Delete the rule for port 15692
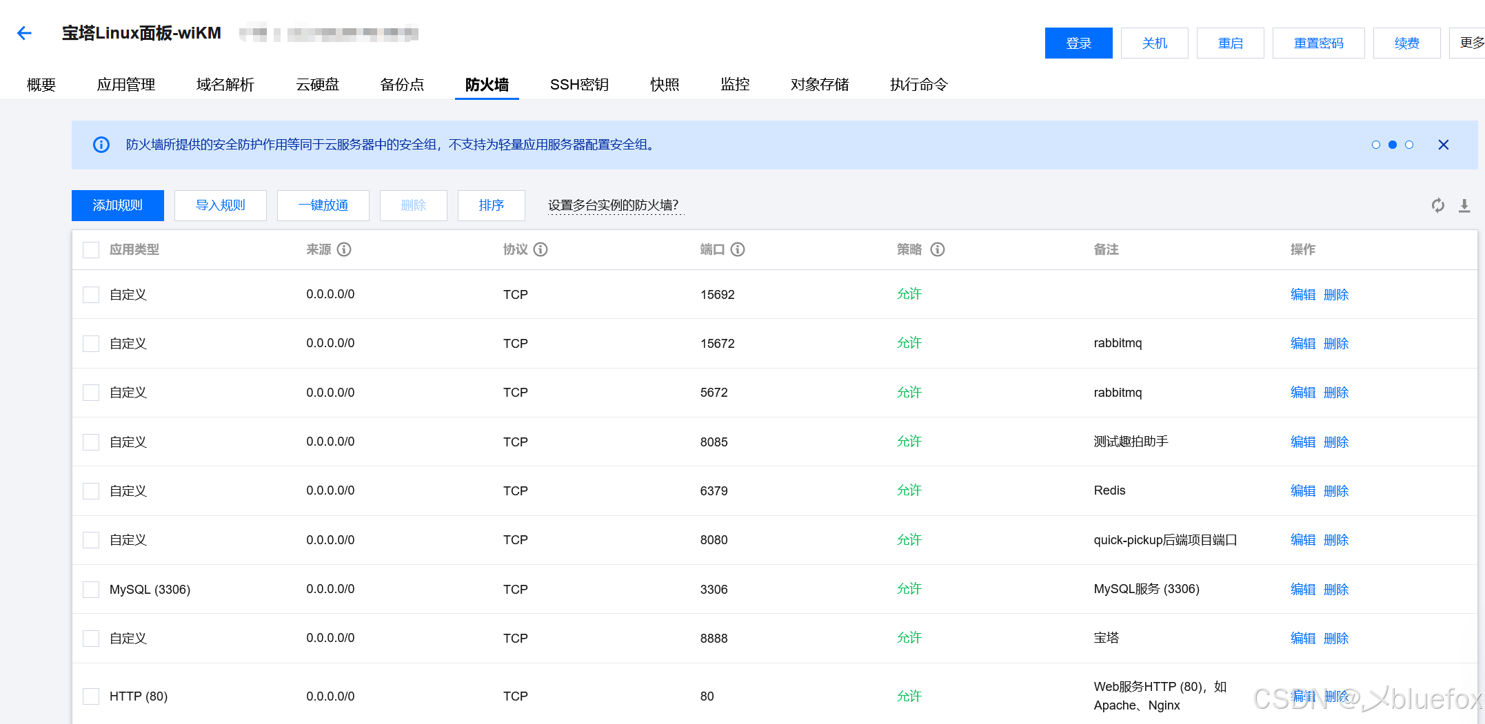 coord(1336,295)
